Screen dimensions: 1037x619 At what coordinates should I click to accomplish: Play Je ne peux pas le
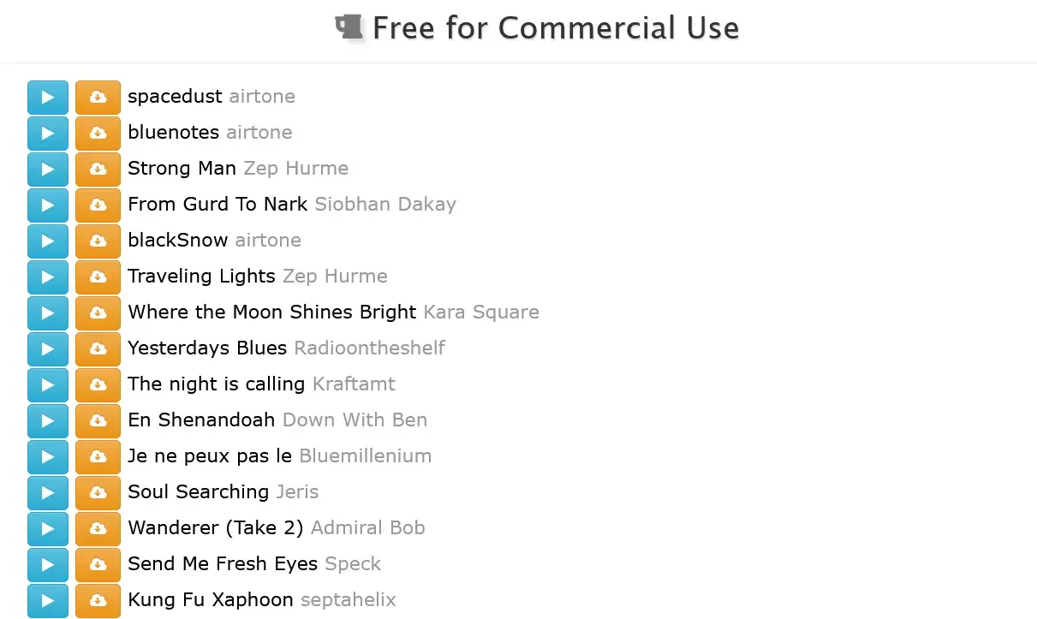48,457
